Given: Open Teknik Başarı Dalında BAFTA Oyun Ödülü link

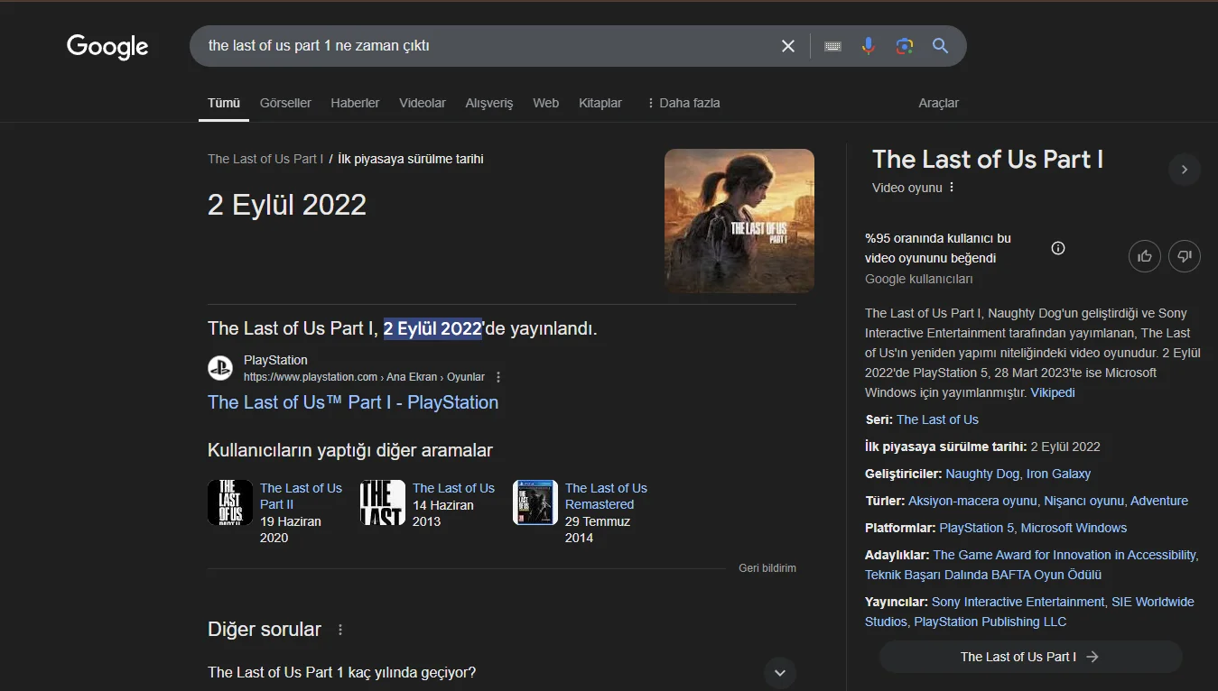Looking at the screenshot, I should pyautogui.click(x=983, y=575).
